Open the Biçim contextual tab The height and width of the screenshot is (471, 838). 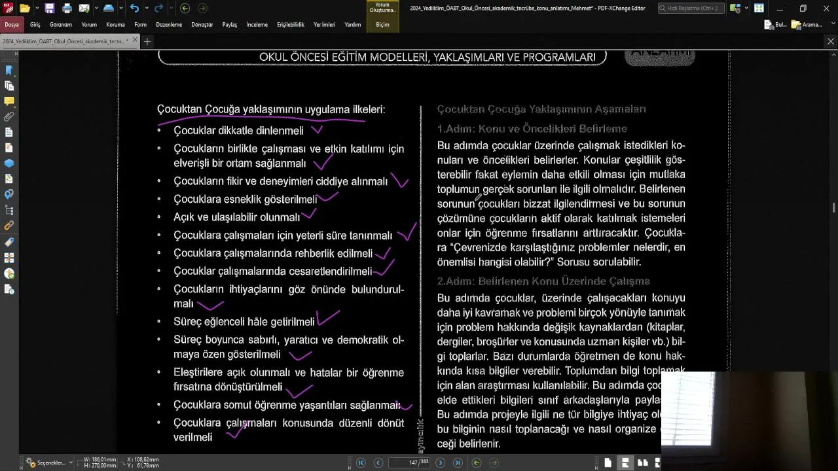382,25
